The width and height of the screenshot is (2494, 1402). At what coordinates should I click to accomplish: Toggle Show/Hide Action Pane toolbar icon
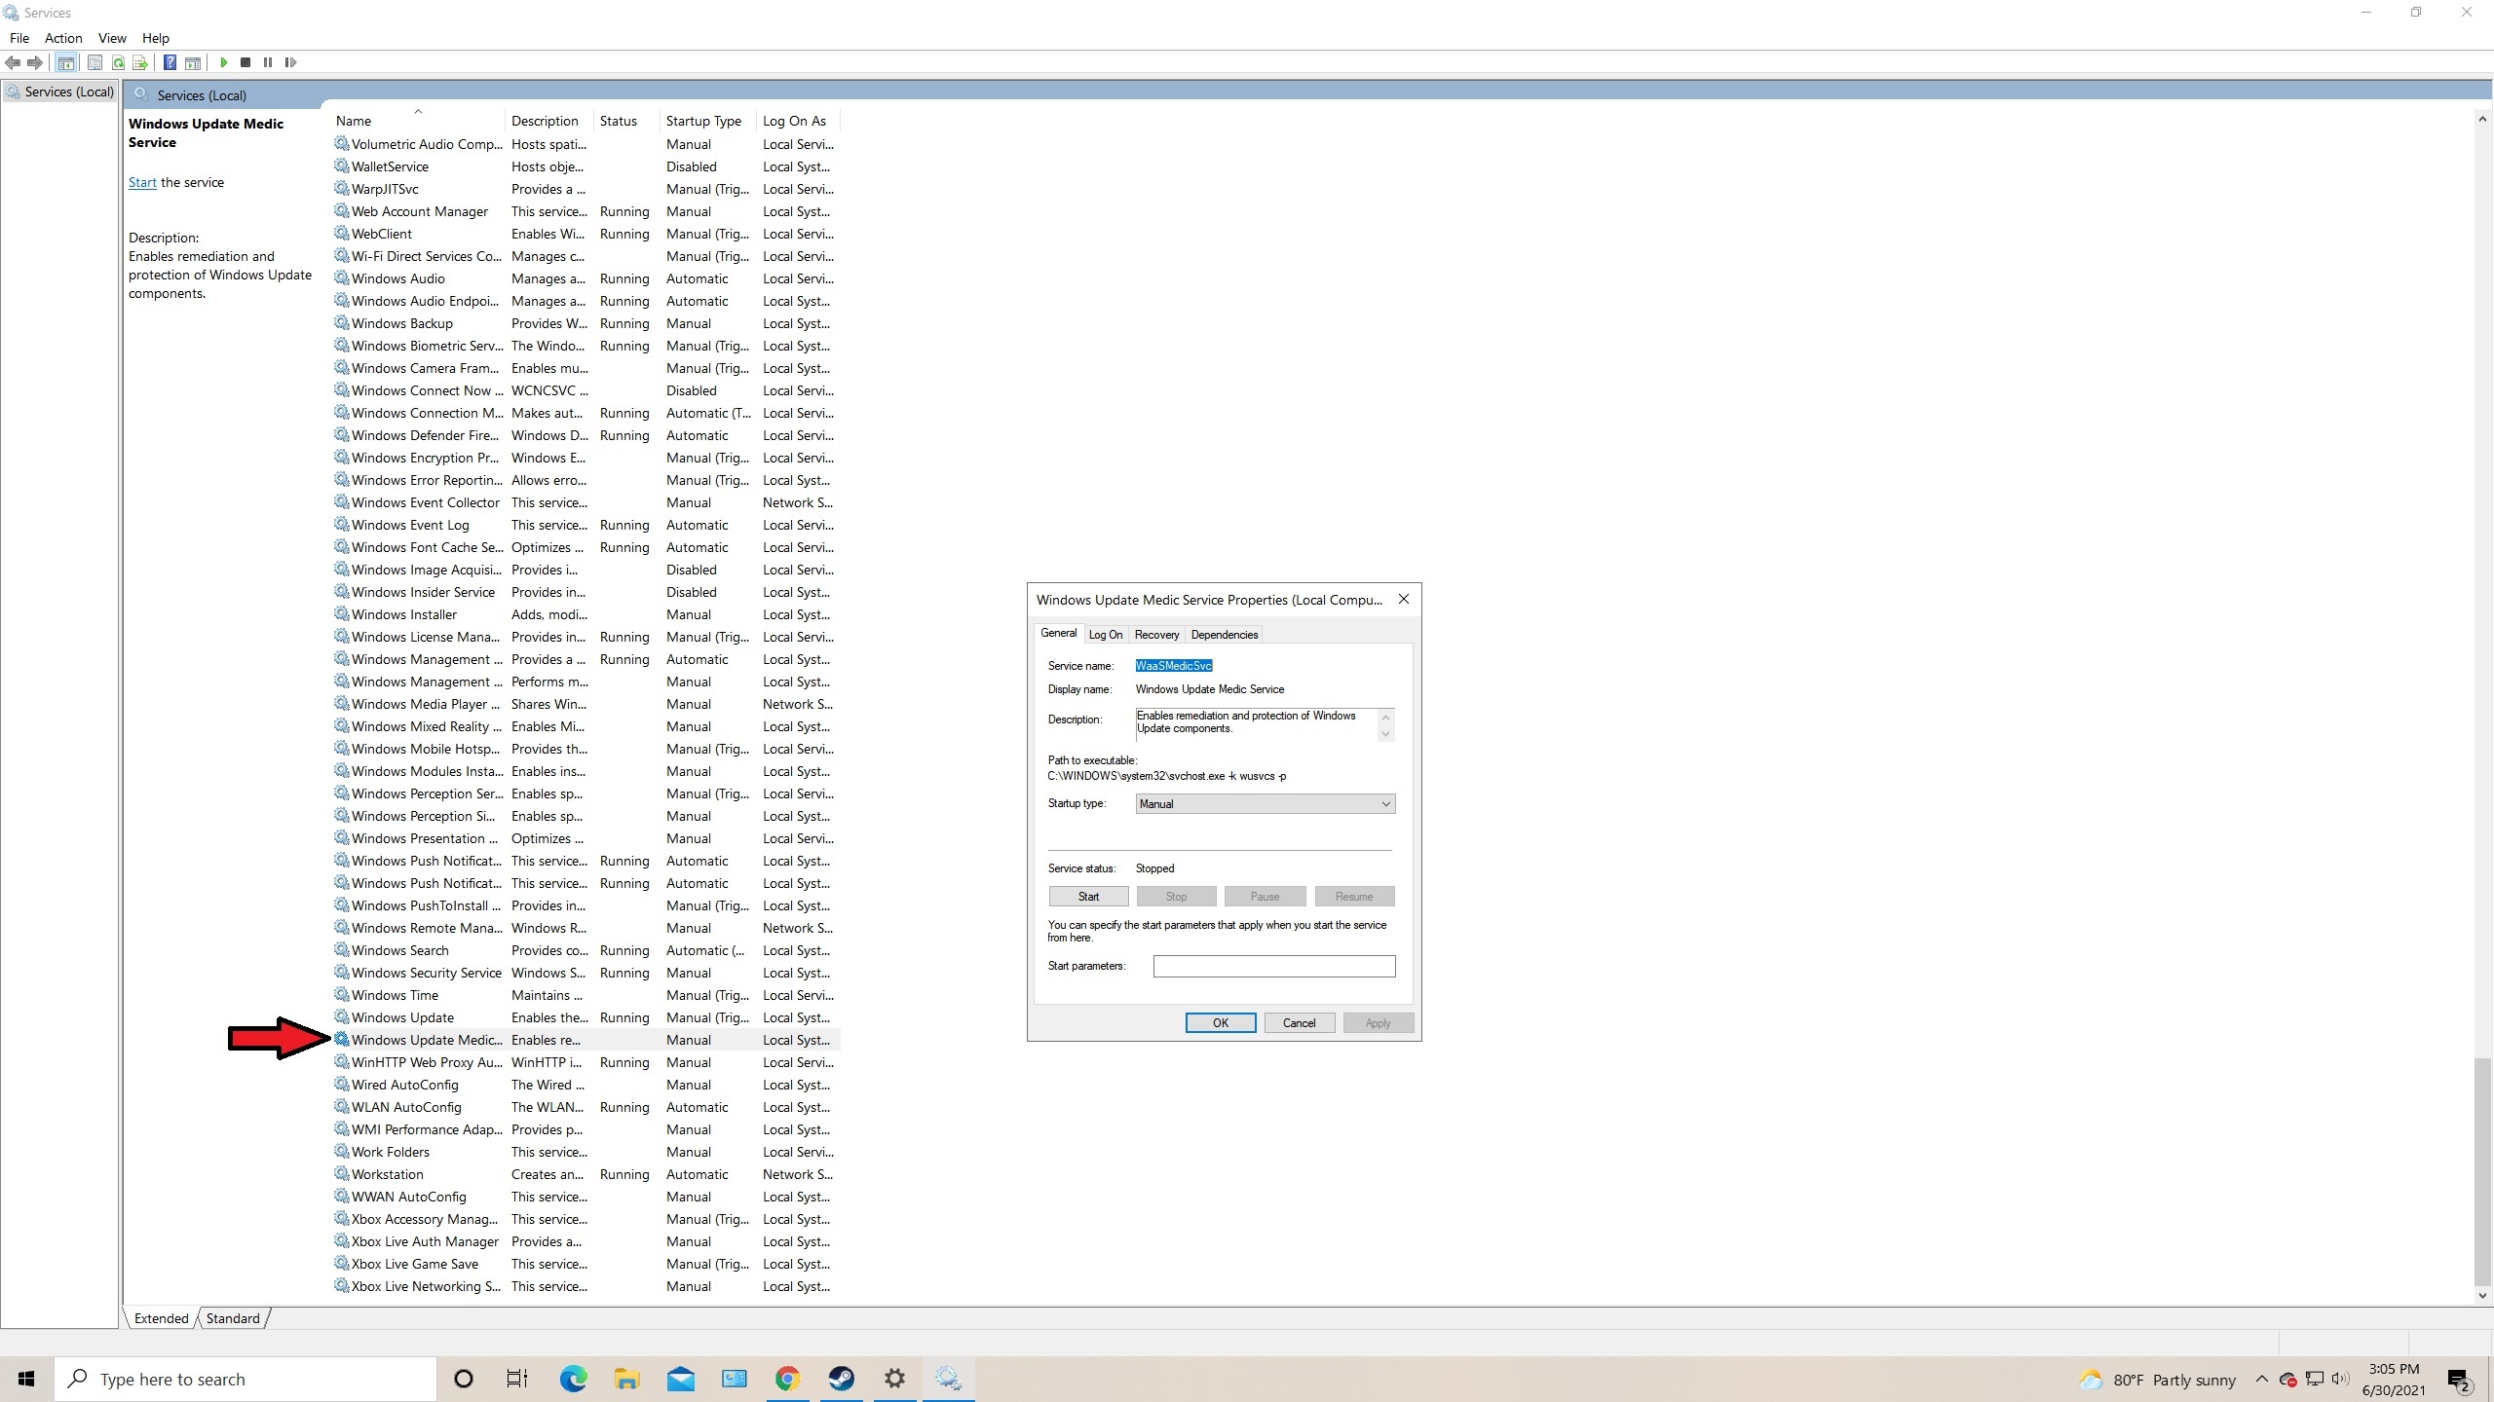click(x=193, y=62)
